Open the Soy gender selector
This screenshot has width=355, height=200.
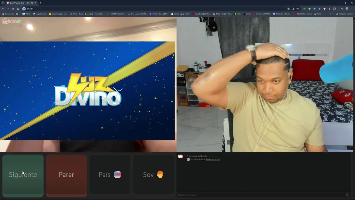pyautogui.click(x=153, y=174)
